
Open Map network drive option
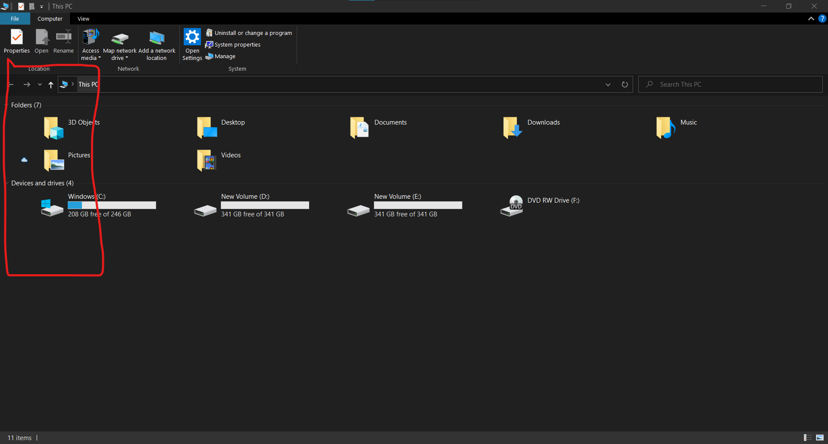(x=120, y=45)
